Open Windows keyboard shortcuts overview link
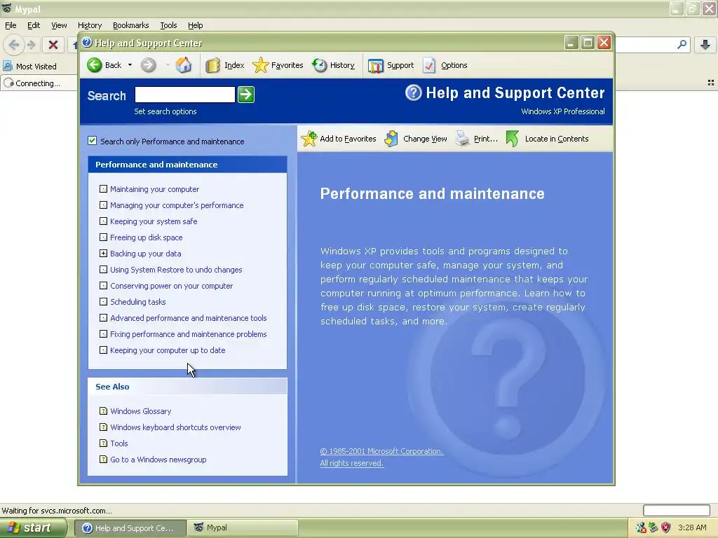This screenshot has width=718, height=538. click(x=175, y=427)
